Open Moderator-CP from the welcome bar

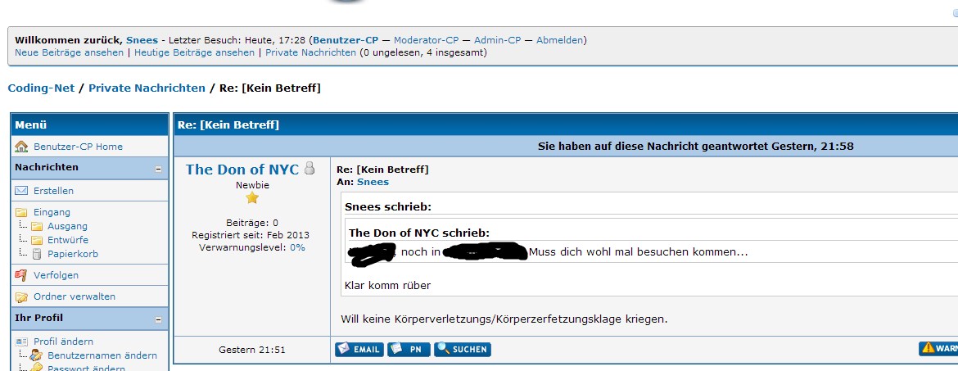coord(426,40)
